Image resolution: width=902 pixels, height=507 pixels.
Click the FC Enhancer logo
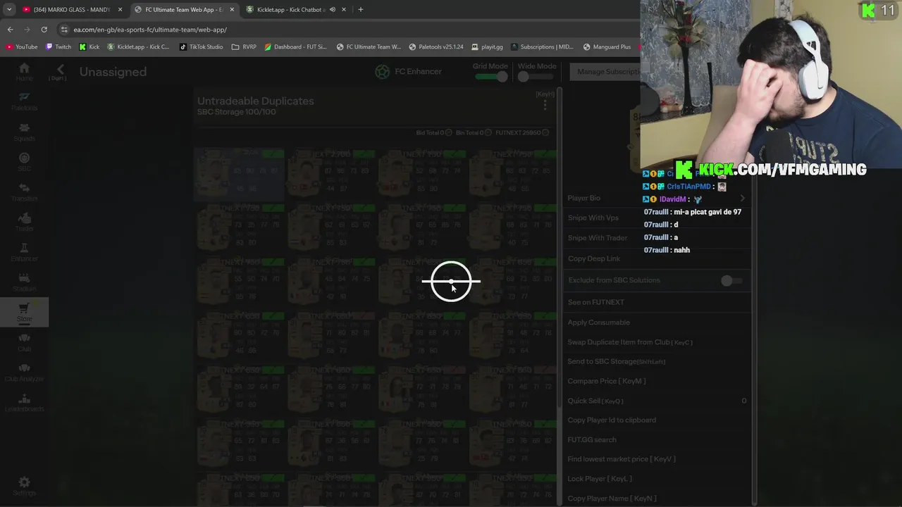point(382,72)
